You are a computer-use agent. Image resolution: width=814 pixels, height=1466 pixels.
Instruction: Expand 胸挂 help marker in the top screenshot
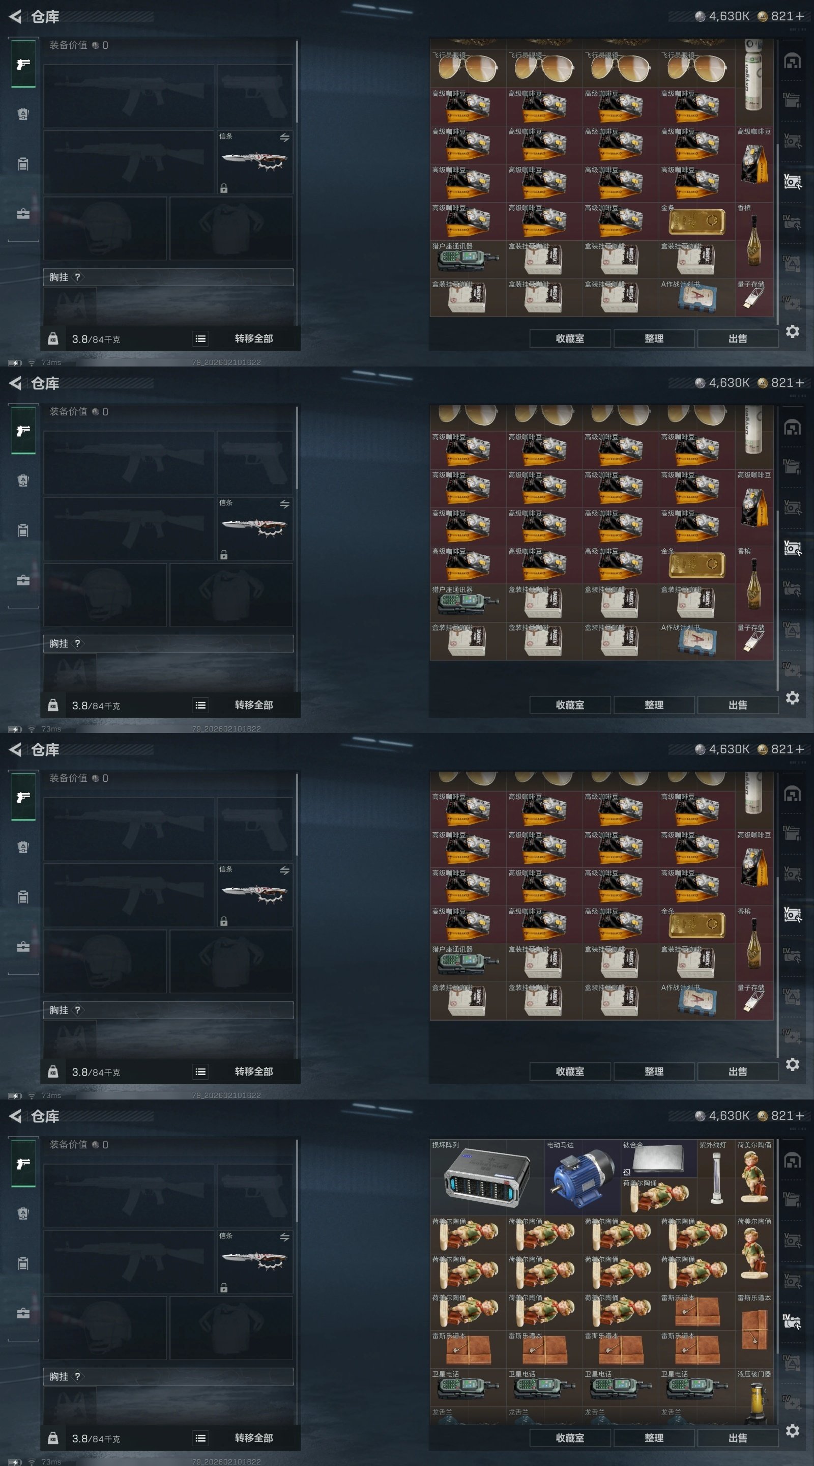point(77,277)
